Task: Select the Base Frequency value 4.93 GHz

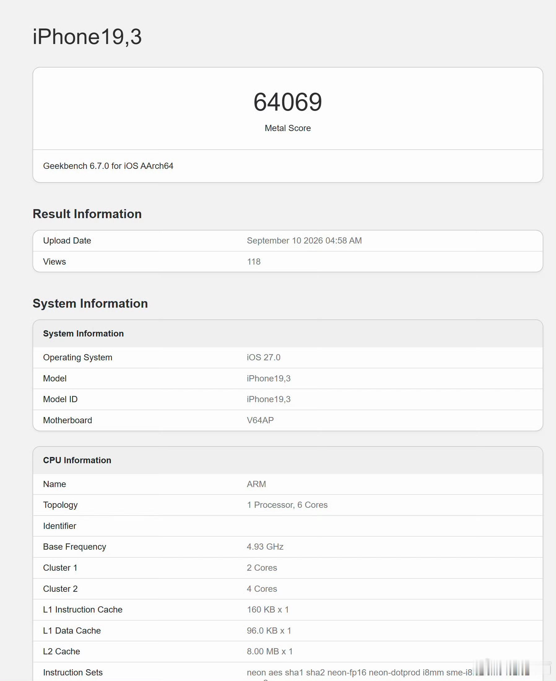Action: pyautogui.click(x=265, y=547)
